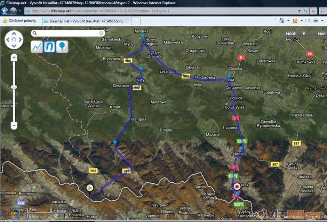Click the red route end marker

coord(237,187)
